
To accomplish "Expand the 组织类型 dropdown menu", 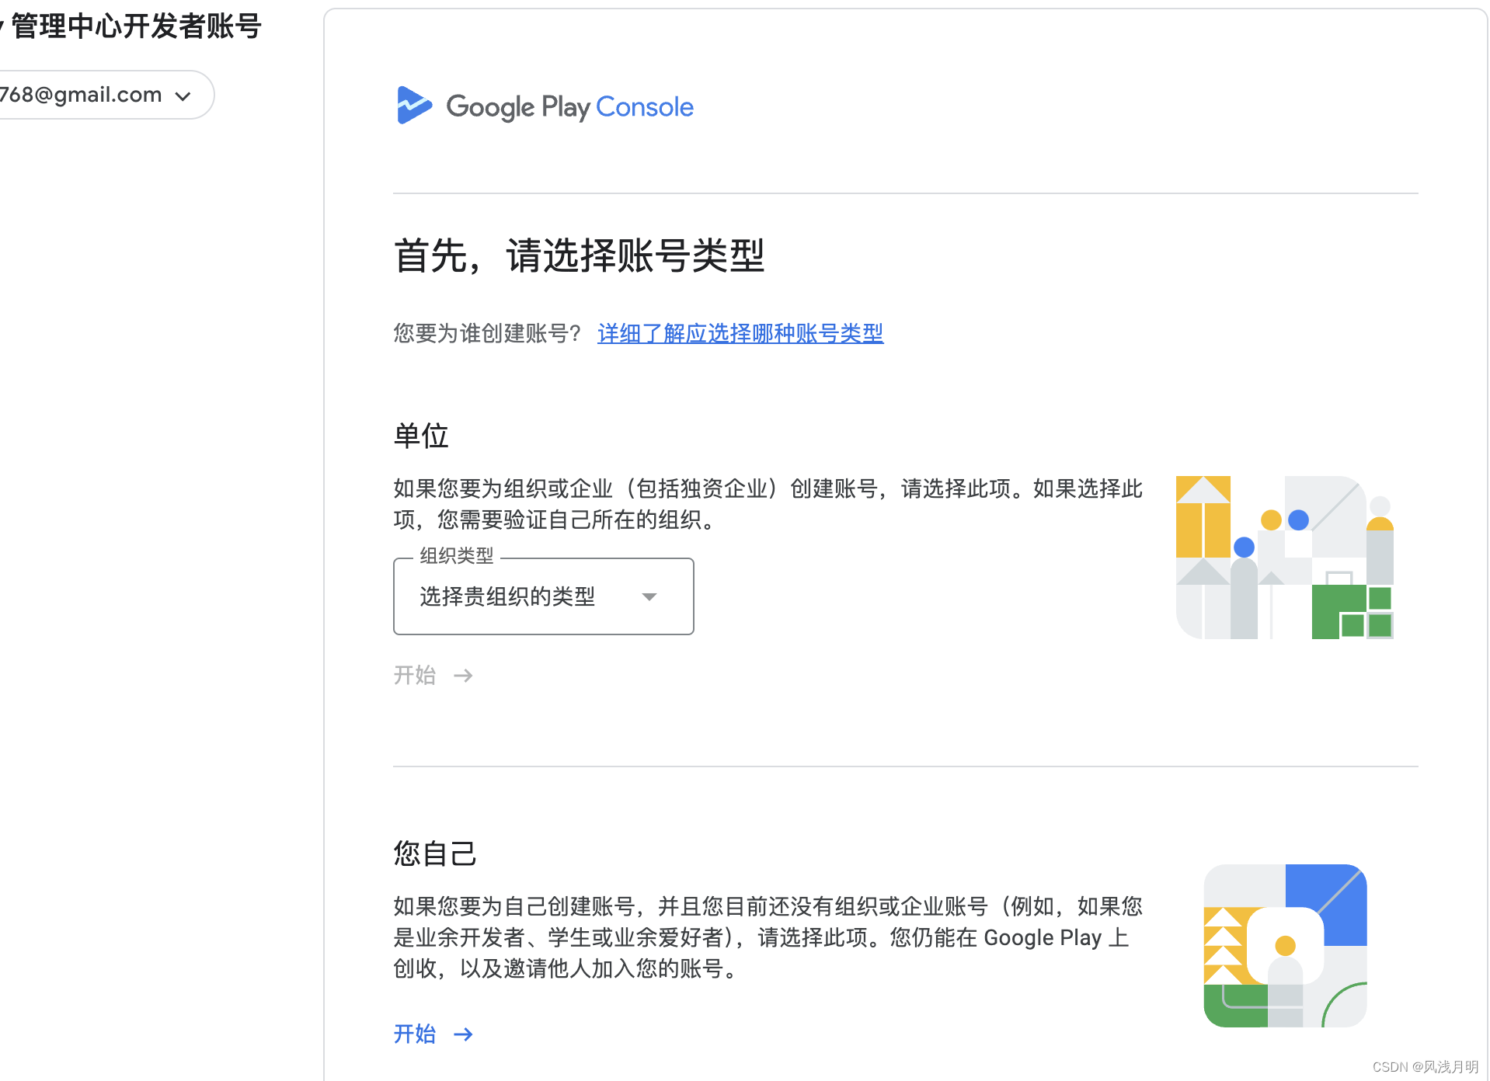I will 543,596.
